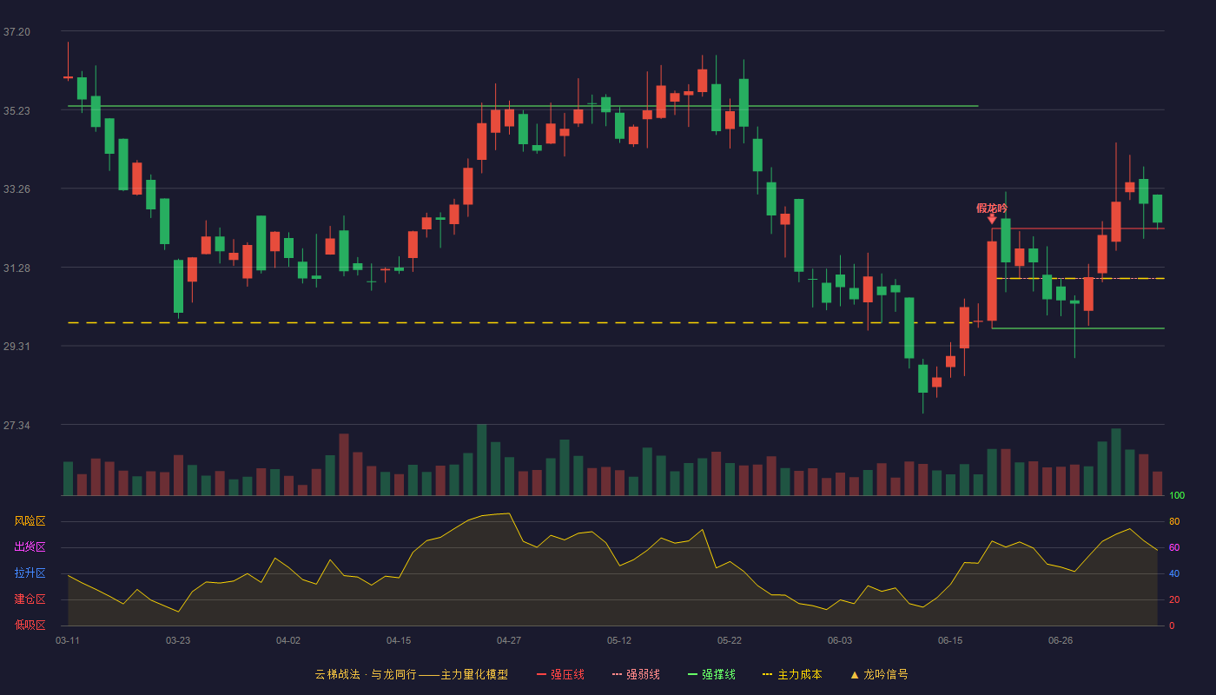This screenshot has width=1216, height=695.
Task: Toggle the 强弱线 legend entry
Action: pos(636,674)
